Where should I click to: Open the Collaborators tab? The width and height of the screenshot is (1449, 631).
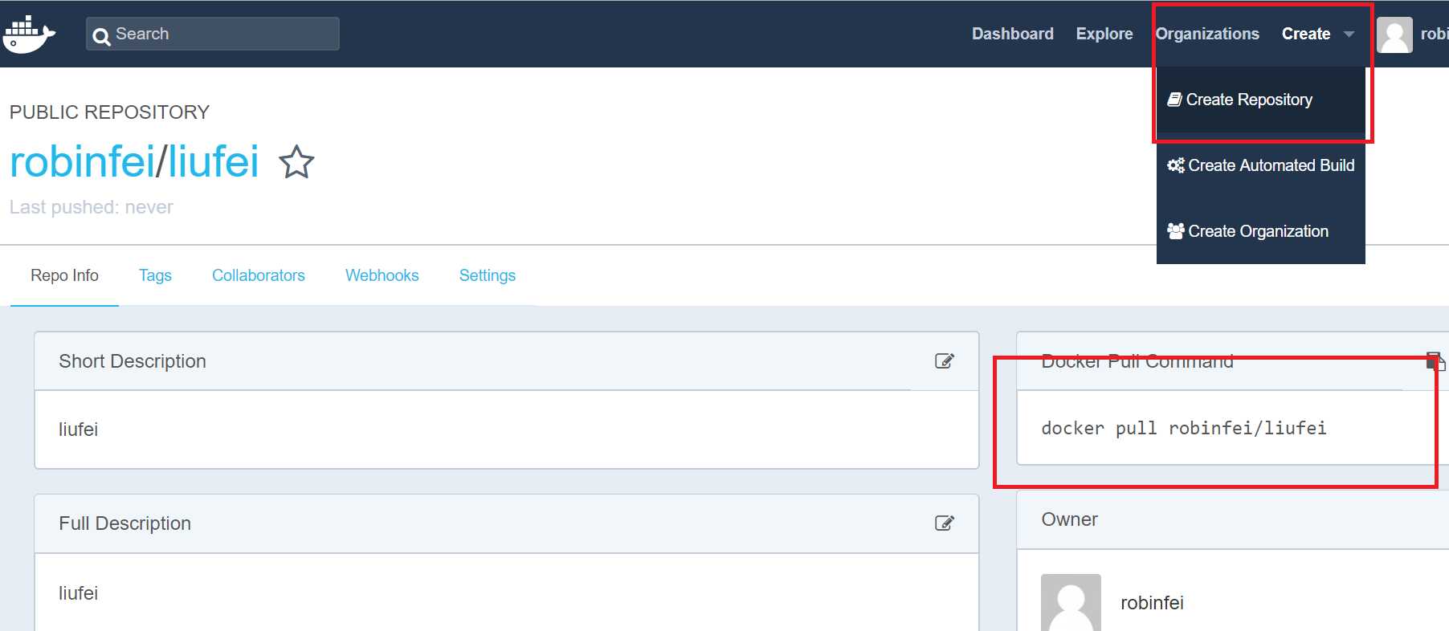click(259, 275)
